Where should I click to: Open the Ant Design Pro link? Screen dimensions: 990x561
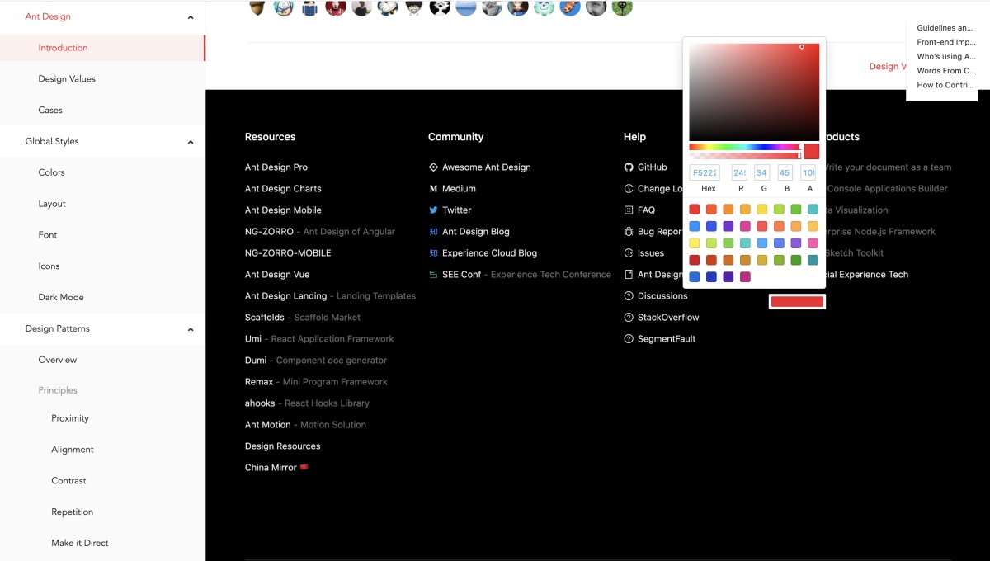click(x=276, y=167)
